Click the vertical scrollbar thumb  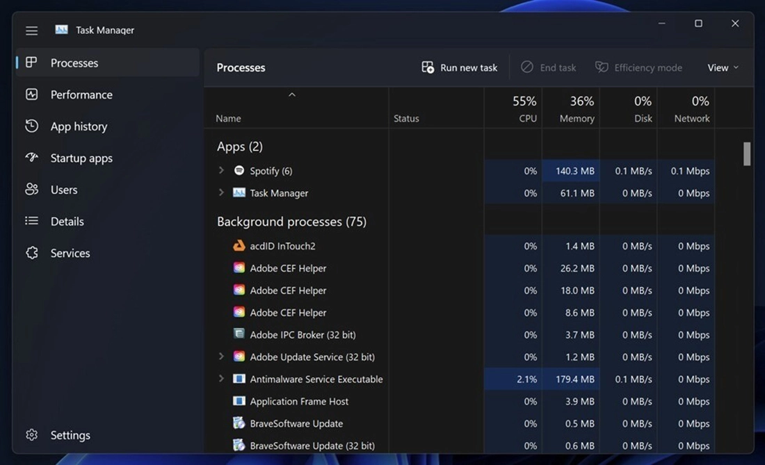click(747, 154)
